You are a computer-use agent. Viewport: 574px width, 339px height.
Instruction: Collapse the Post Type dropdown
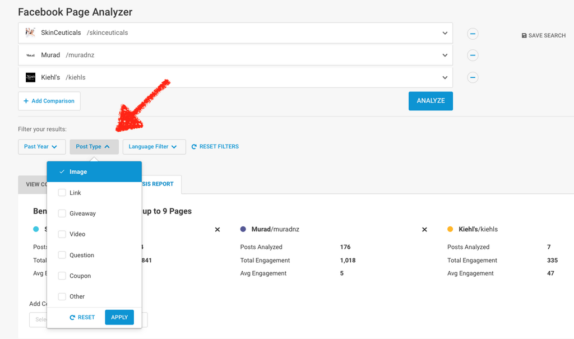[x=94, y=147]
